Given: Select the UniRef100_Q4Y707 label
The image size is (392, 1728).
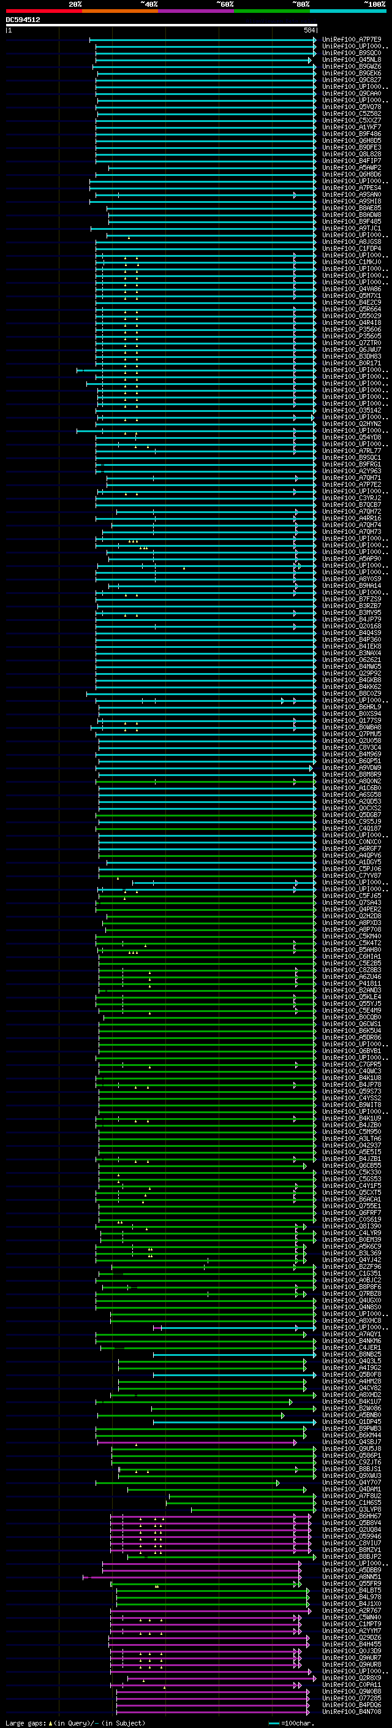Looking at the screenshot, I should click(x=352, y=1482).
